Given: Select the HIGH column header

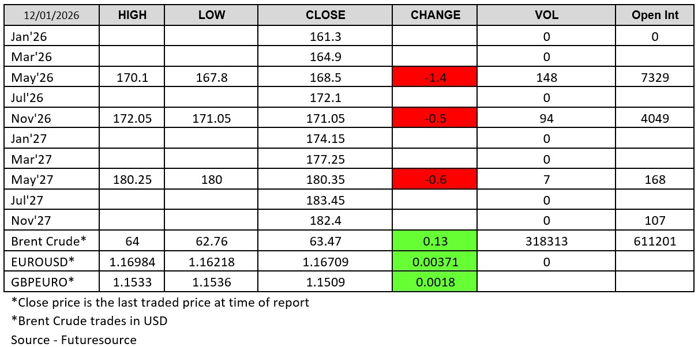Looking at the screenshot, I should coord(132,16).
